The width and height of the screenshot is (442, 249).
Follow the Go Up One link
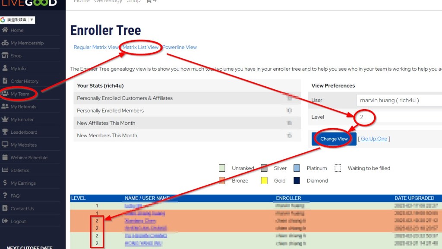374,139
